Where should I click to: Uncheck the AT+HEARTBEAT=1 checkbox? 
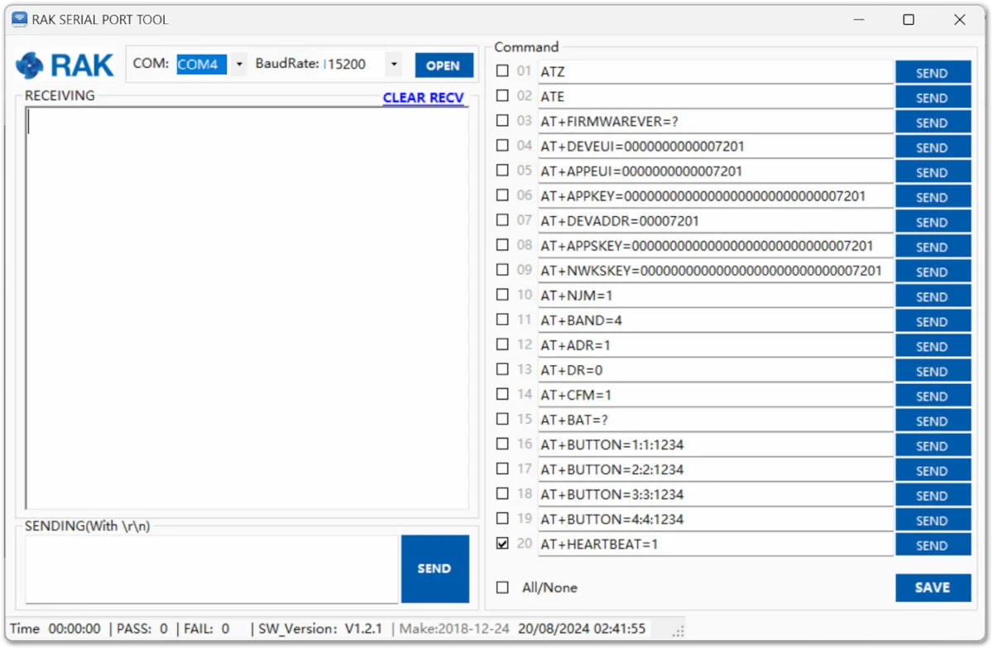point(502,544)
